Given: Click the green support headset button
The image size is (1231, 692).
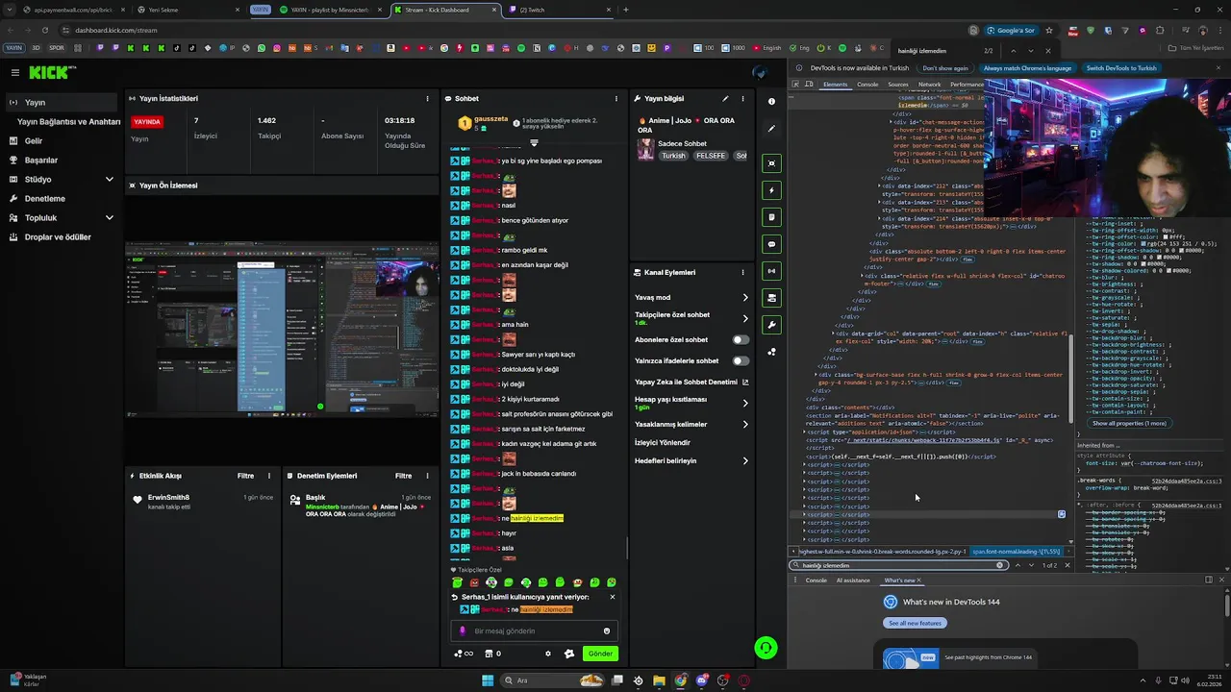Looking at the screenshot, I should 766,648.
